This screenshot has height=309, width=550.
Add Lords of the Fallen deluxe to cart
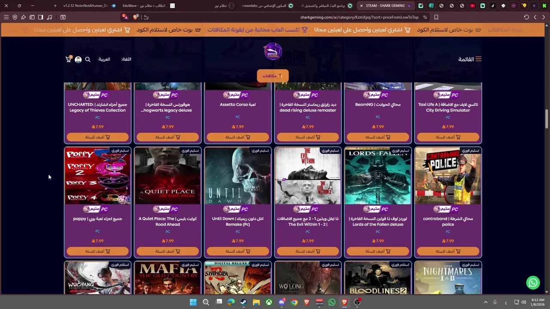[378, 251]
